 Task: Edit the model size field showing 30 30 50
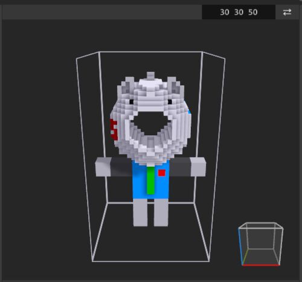click(239, 12)
